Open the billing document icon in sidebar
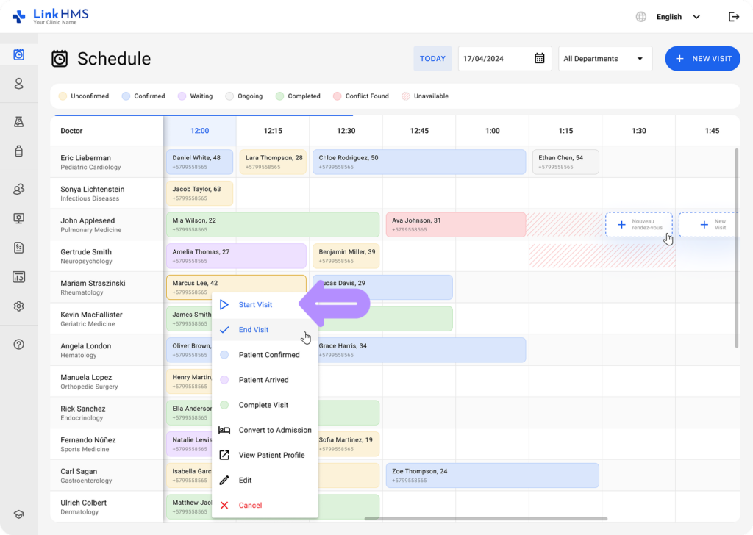This screenshot has height=535, width=753. pos(18,248)
